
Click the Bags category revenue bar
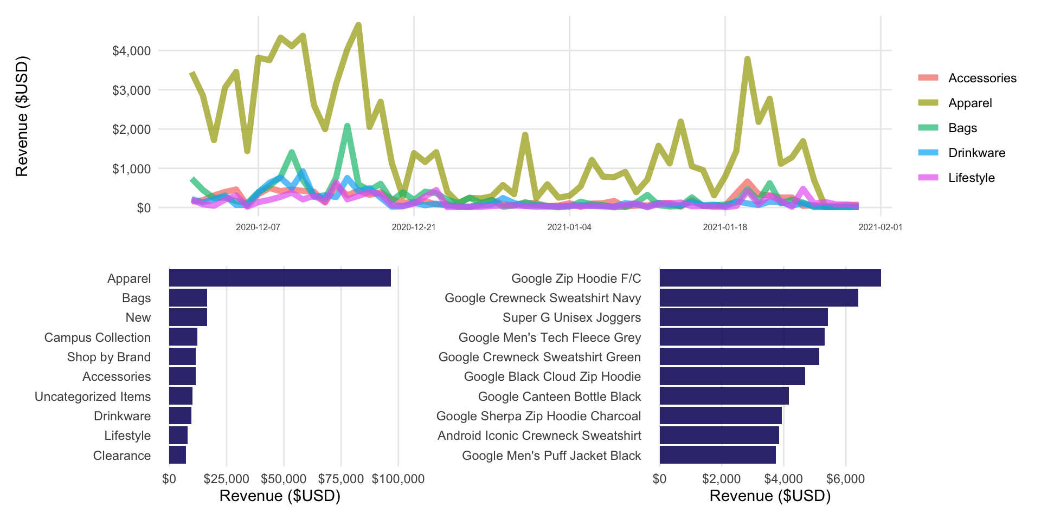(188, 297)
